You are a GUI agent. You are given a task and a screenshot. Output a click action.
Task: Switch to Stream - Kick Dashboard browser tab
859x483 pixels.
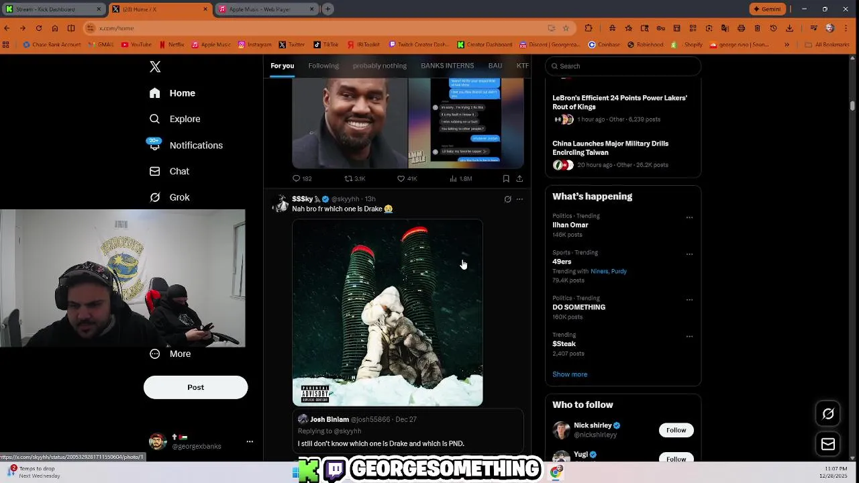click(x=54, y=9)
